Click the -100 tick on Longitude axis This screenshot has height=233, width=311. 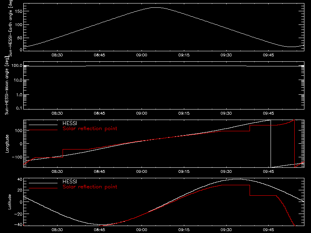click(x=17, y=157)
